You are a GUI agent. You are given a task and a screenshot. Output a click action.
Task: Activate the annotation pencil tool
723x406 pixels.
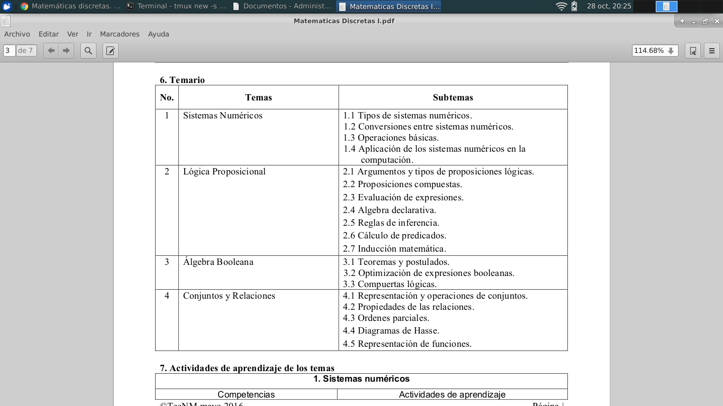click(111, 51)
